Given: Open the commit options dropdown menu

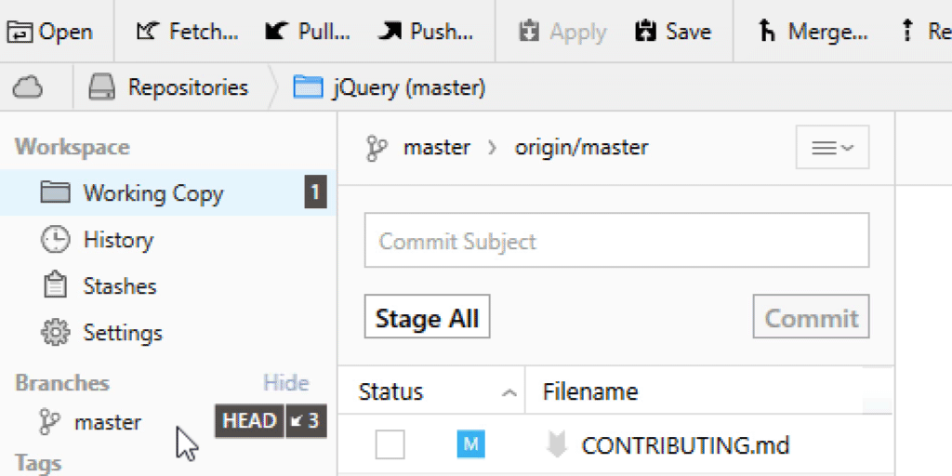Looking at the screenshot, I should (832, 148).
